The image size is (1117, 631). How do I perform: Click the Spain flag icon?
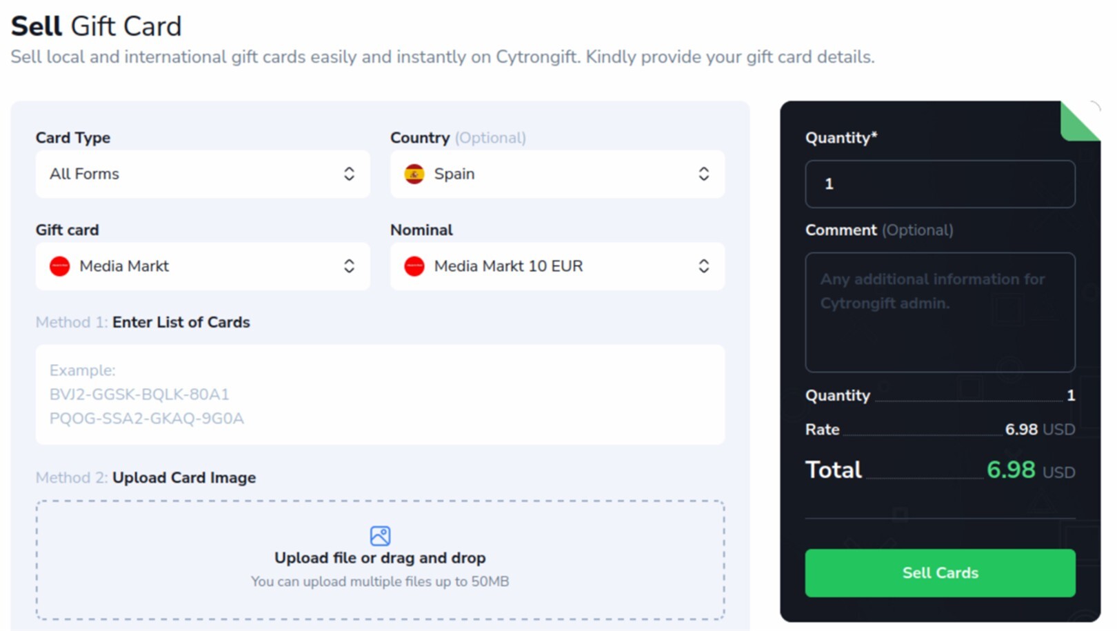point(414,174)
